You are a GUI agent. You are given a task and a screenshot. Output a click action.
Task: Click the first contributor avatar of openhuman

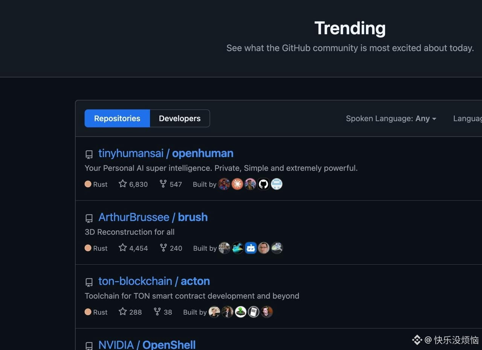coord(224,184)
